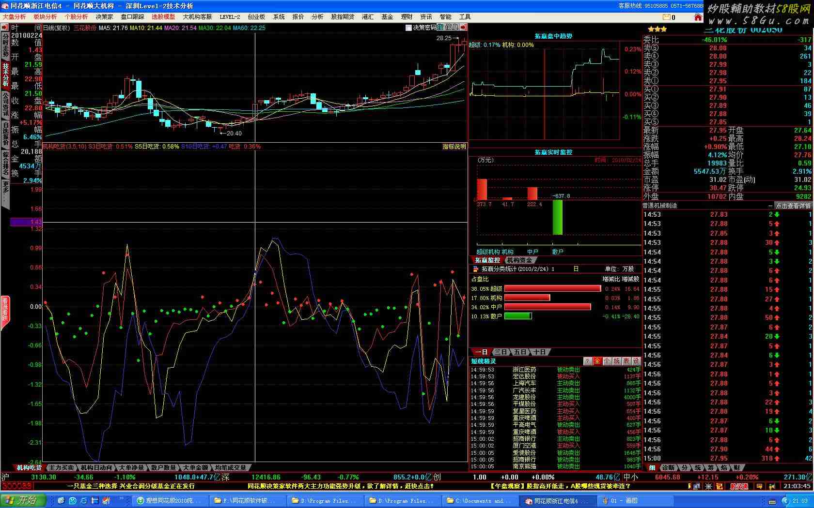
Task: Select the 诊断 tab below the trade list
Action: coord(668,468)
